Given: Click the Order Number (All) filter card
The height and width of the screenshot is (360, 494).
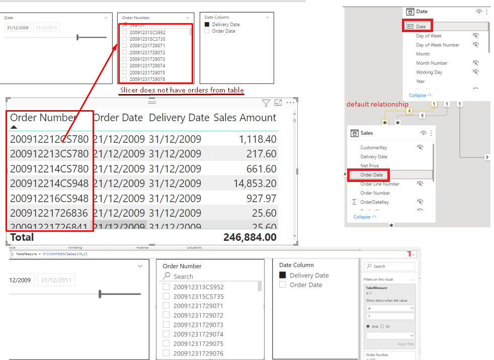Looking at the screenshot, I should coord(390,356).
